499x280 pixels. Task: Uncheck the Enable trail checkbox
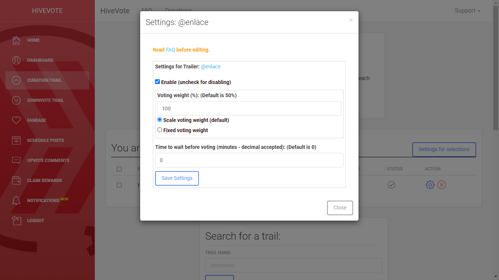[157, 82]
